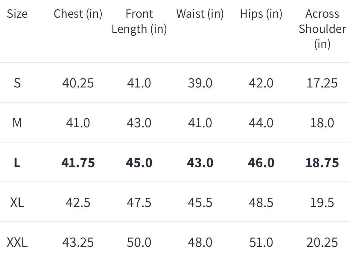The image size is (350, 254).
Task: Click the Chest (in) column header
Action: point(78,14)
